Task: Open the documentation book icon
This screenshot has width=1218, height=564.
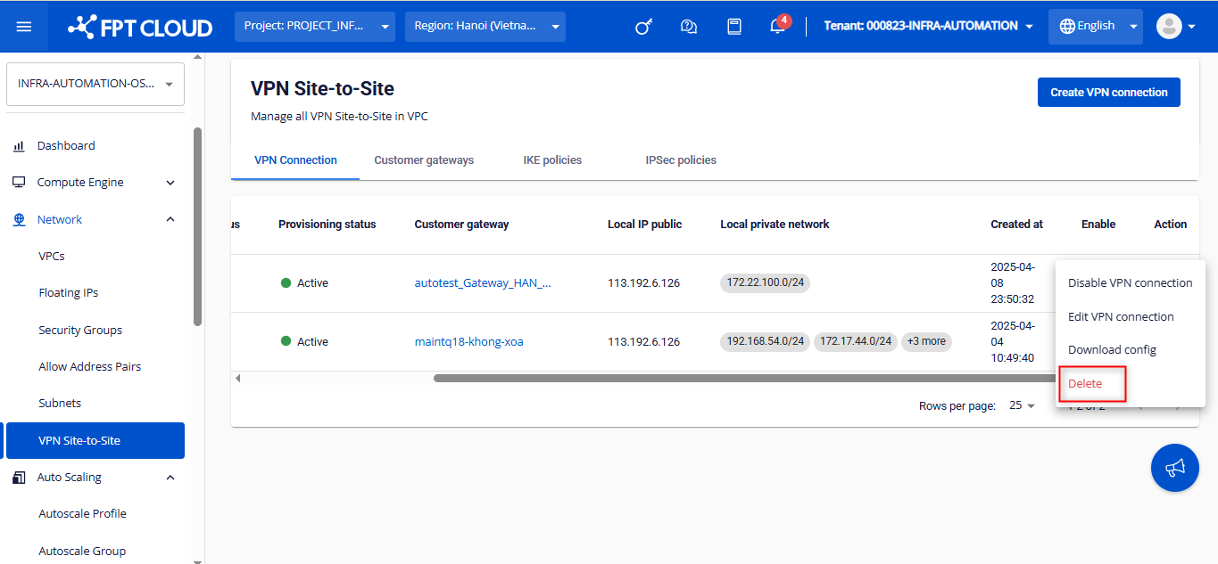Action: (734, 27)
